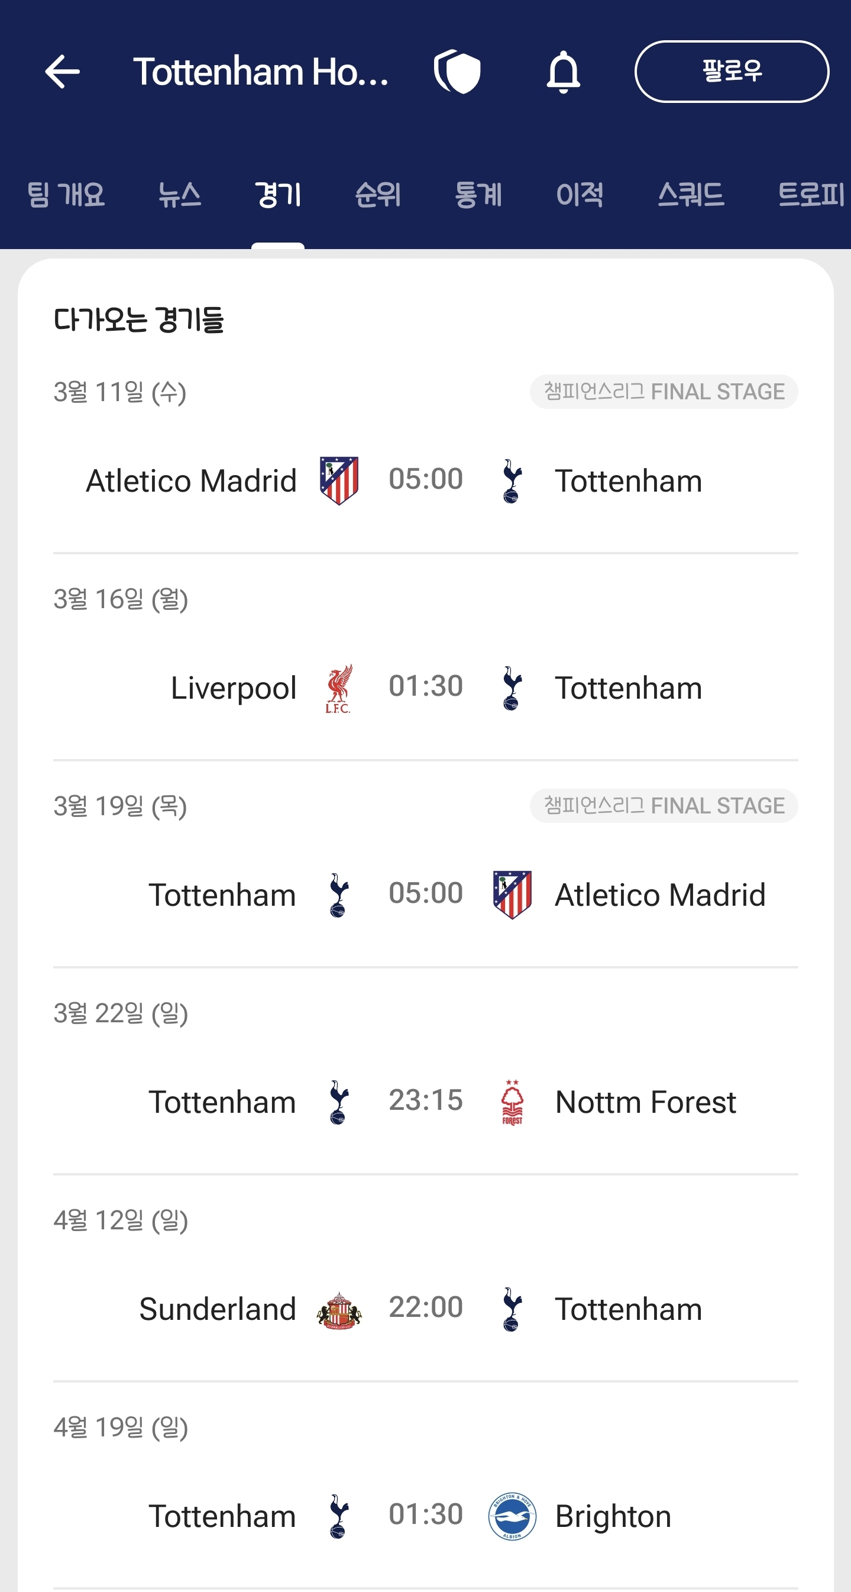Open the 뉴스 tab
This screenshot has width=851, height=1592.
point(179,195)
